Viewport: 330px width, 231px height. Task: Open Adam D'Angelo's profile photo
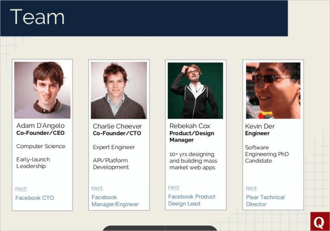coord(42,90)
